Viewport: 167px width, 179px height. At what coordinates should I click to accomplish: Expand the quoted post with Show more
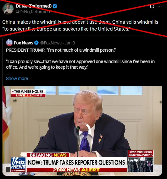tap(17, 78)
